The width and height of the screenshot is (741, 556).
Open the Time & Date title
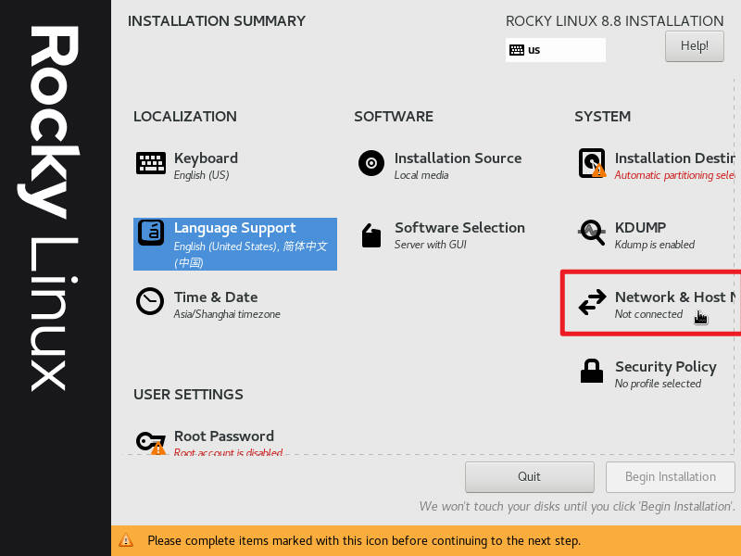pyautogui.click(x=216, y=297)
